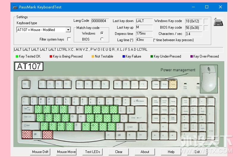Click the blue Key Failure swatch
Screen dimensions: 238x159
point(124,56)
